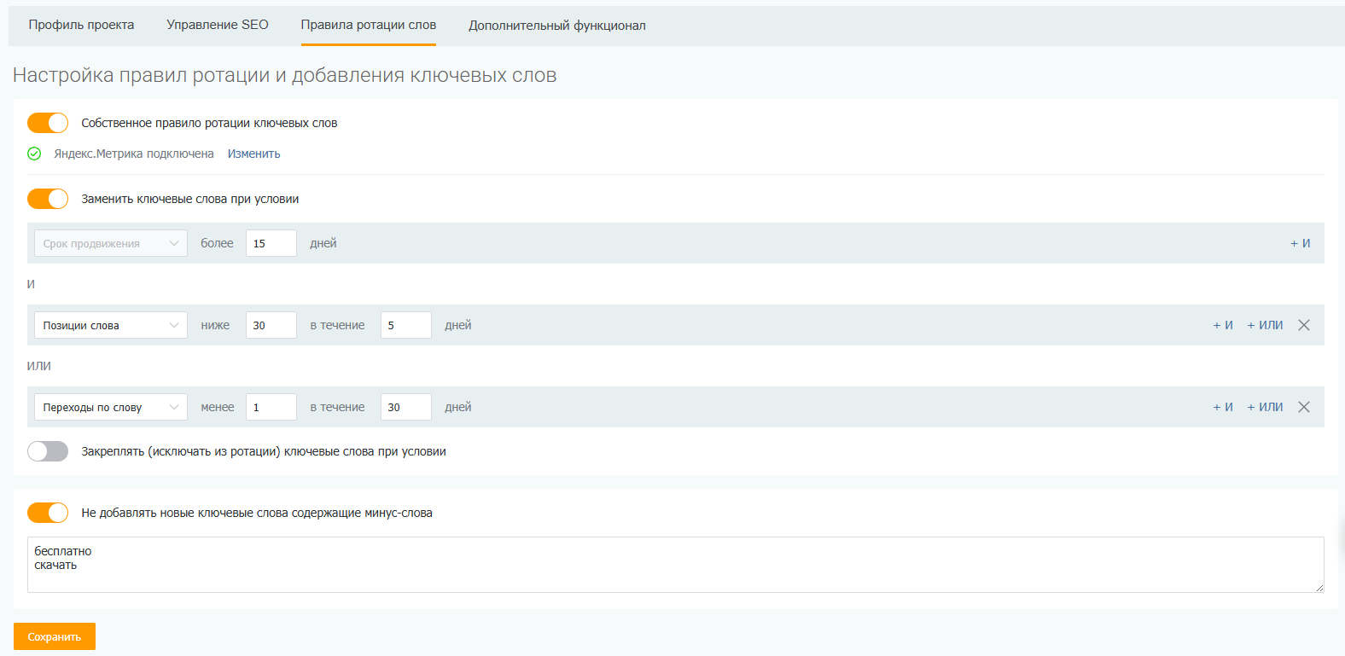The image size is (1345, 656).
Task: Click '+ И' in the 'Переходы по слову' row
Action: 1222,407
